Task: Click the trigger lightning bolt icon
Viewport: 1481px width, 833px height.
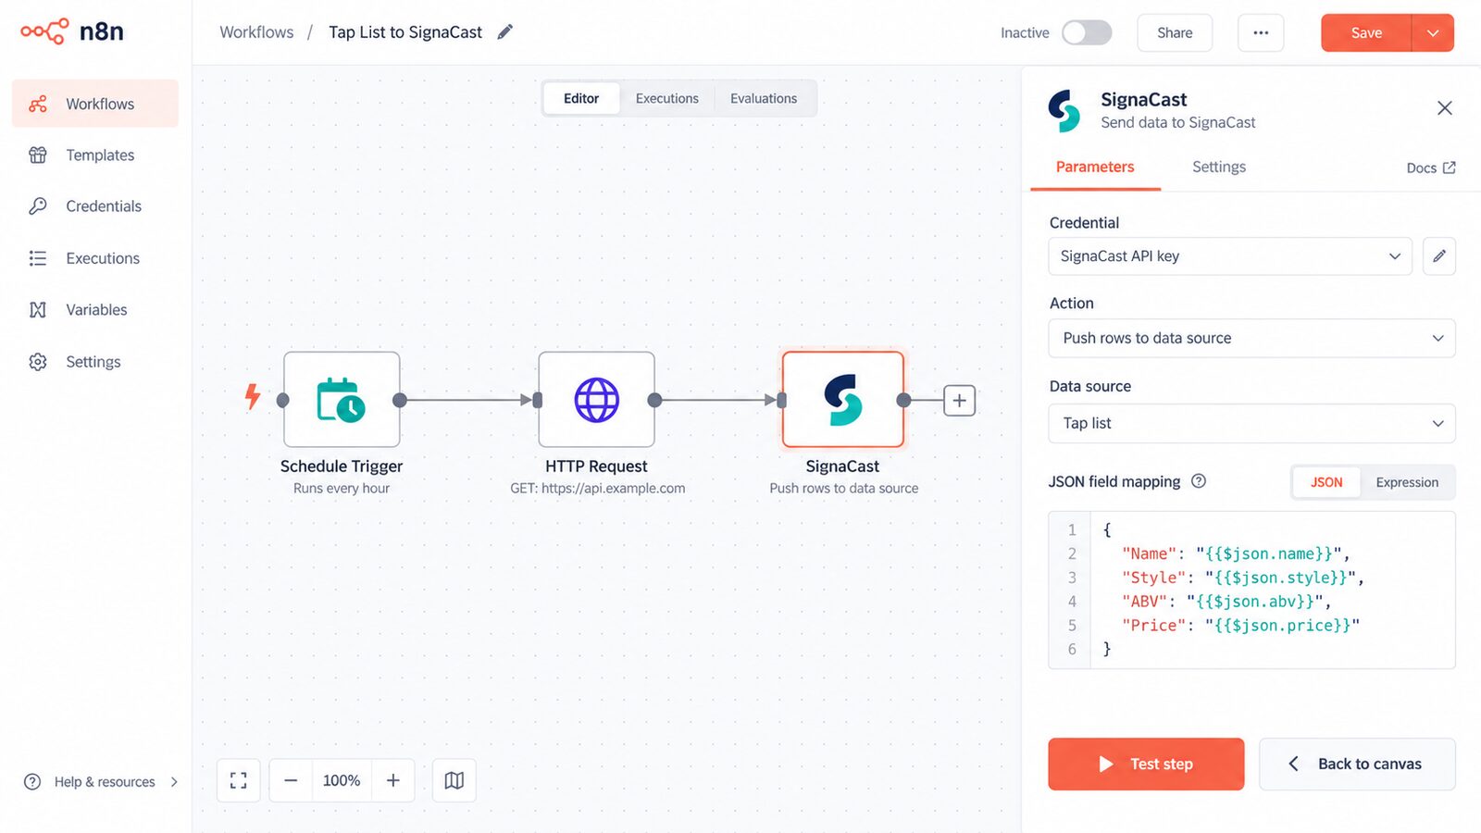Action: [x=252, y=397]
